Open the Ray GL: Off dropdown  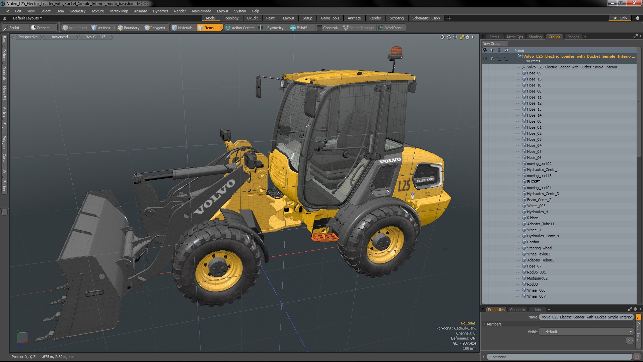pos(95,37)
